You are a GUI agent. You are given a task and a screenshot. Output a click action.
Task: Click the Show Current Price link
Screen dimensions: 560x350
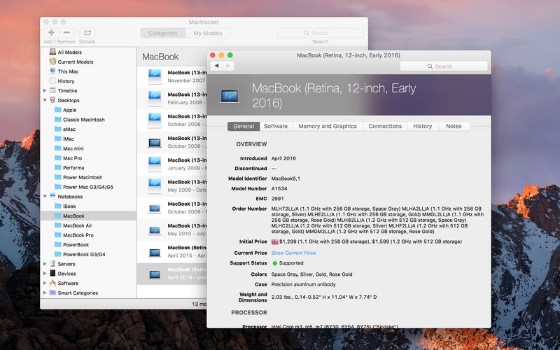pyautogui.click(x=293, y=253)
